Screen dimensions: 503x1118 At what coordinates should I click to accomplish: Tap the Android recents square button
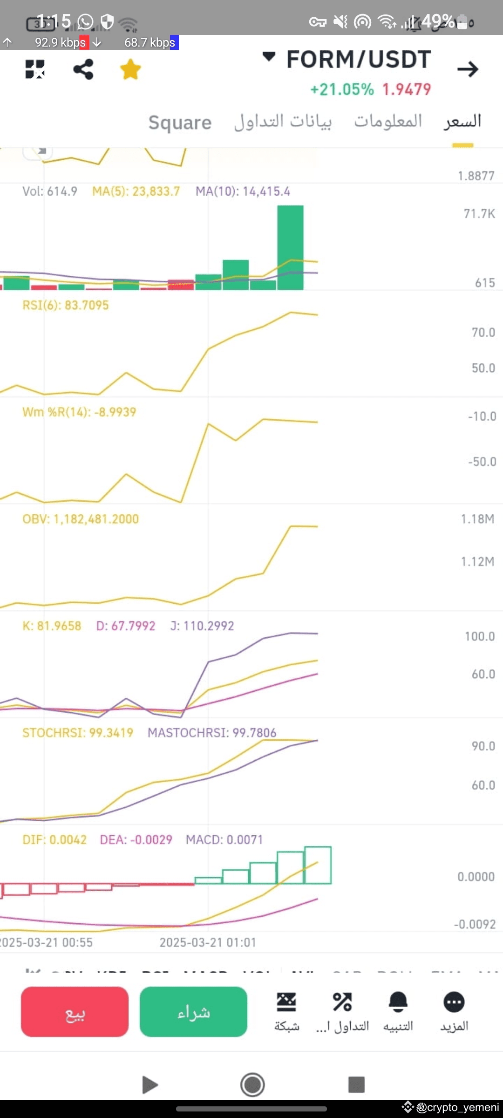[x=356, y=1084]
